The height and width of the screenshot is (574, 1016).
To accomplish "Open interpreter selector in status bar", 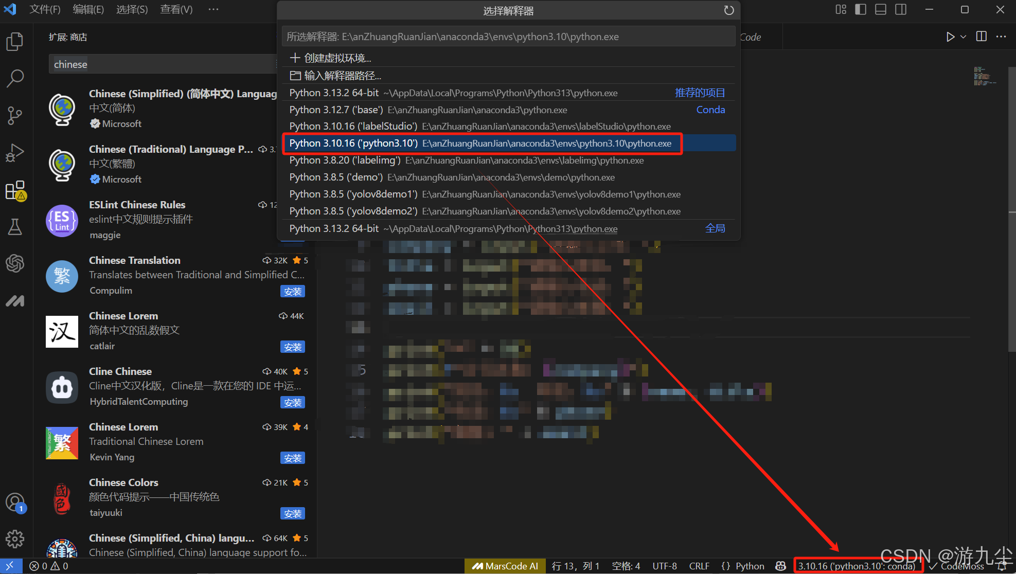I will point(857,566).
